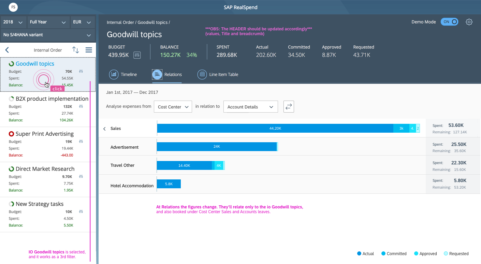Open the hamburger menu in Internal Order list
Viewport: 481px width, 264px height.
pos(89,50)
